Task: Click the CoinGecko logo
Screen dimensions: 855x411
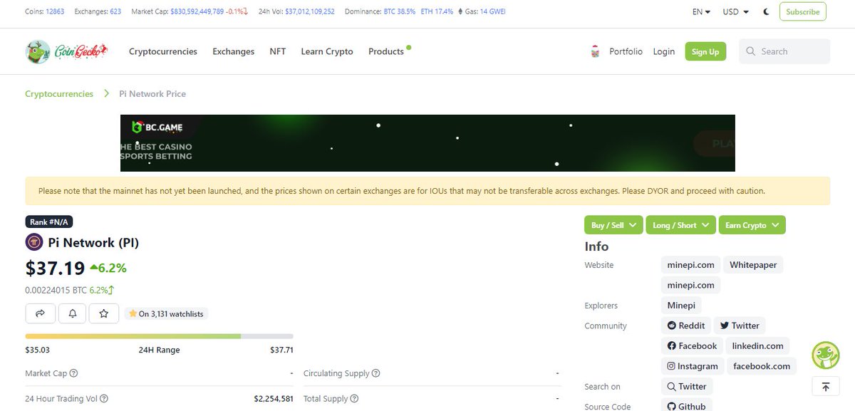Action: 66,51
